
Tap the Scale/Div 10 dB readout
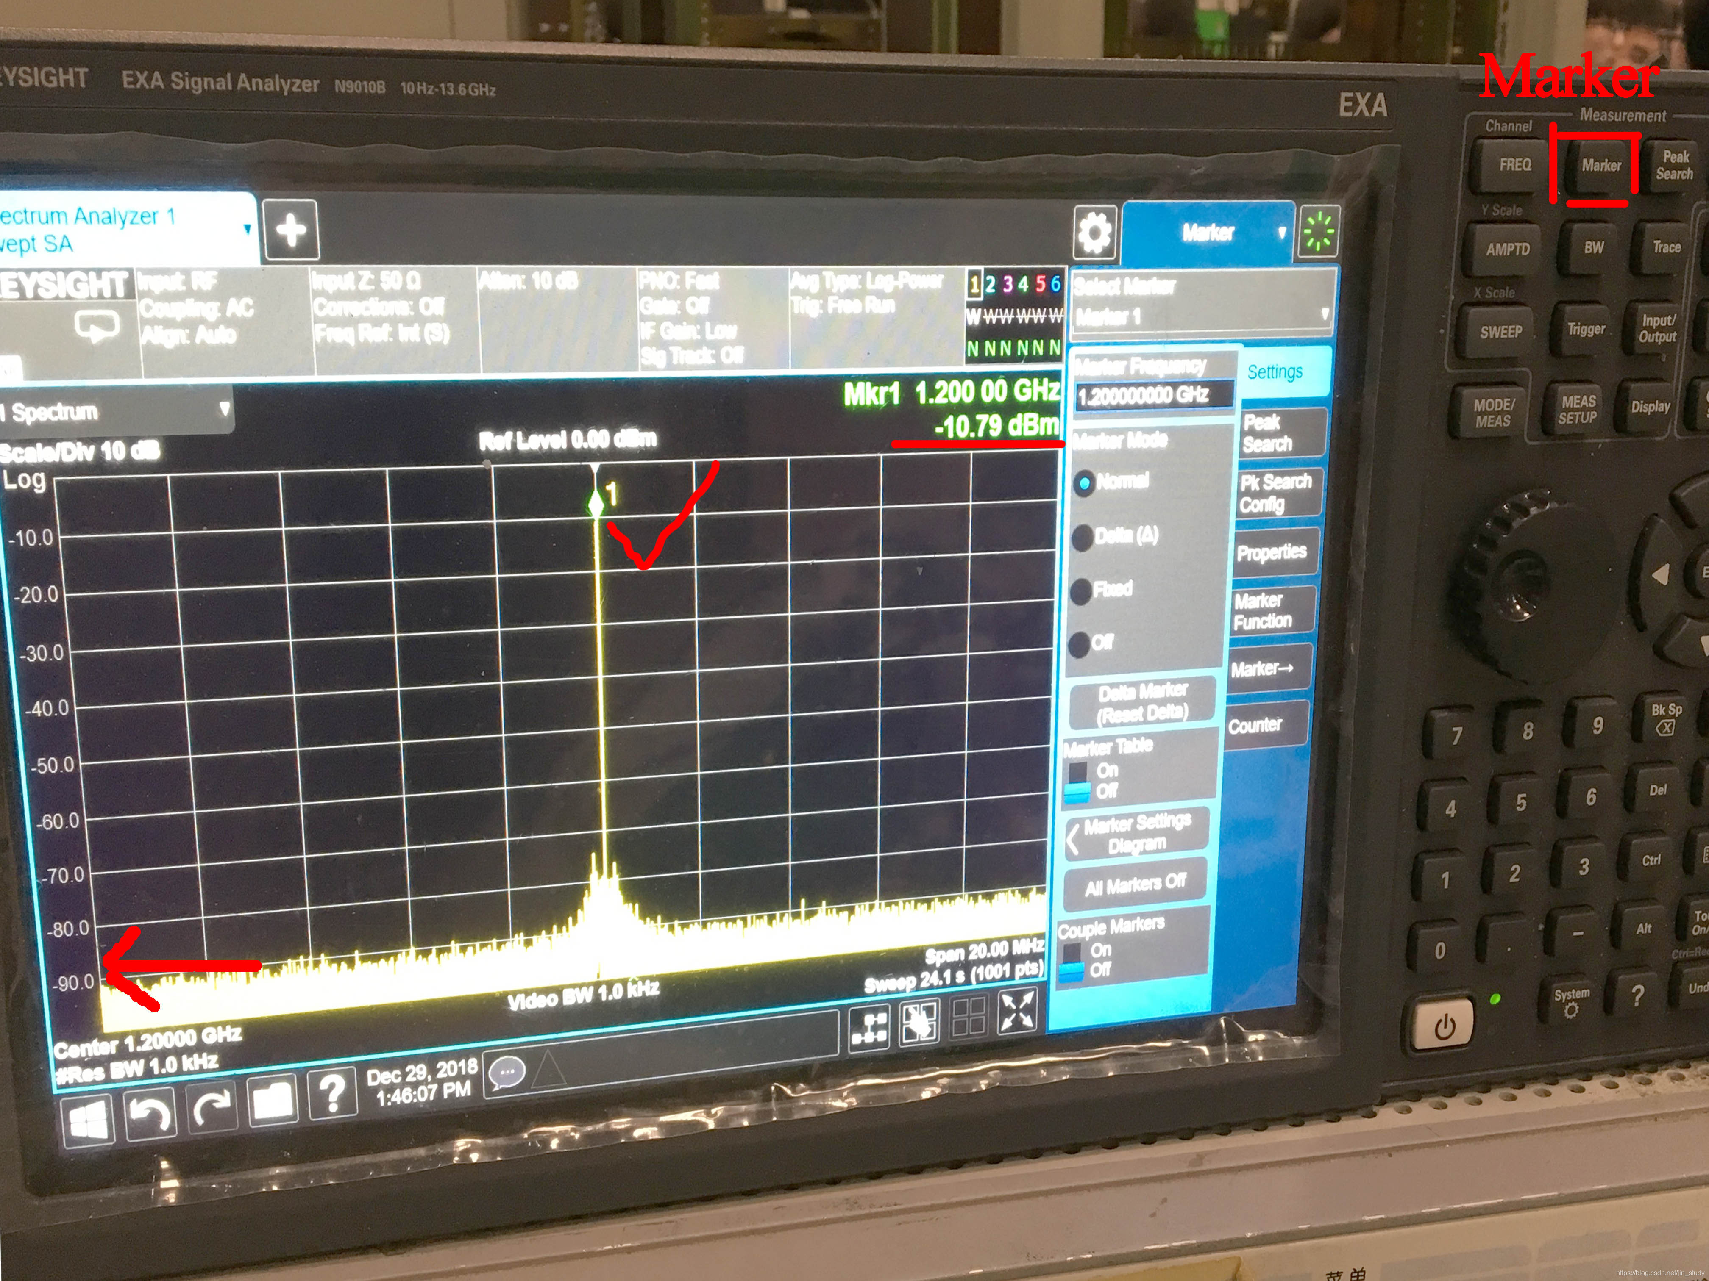pyautogui.click(x=81, y=451)
